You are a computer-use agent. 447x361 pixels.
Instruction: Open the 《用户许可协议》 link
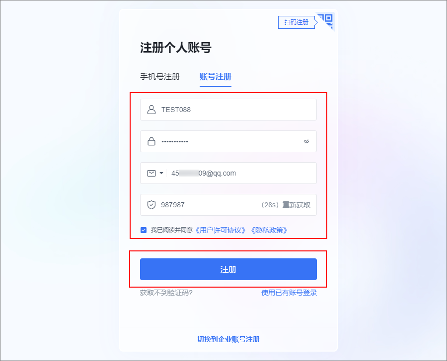point(220,230)
